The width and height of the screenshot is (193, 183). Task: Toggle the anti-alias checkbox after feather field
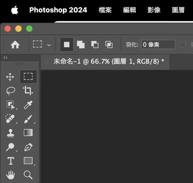point(183,45)
